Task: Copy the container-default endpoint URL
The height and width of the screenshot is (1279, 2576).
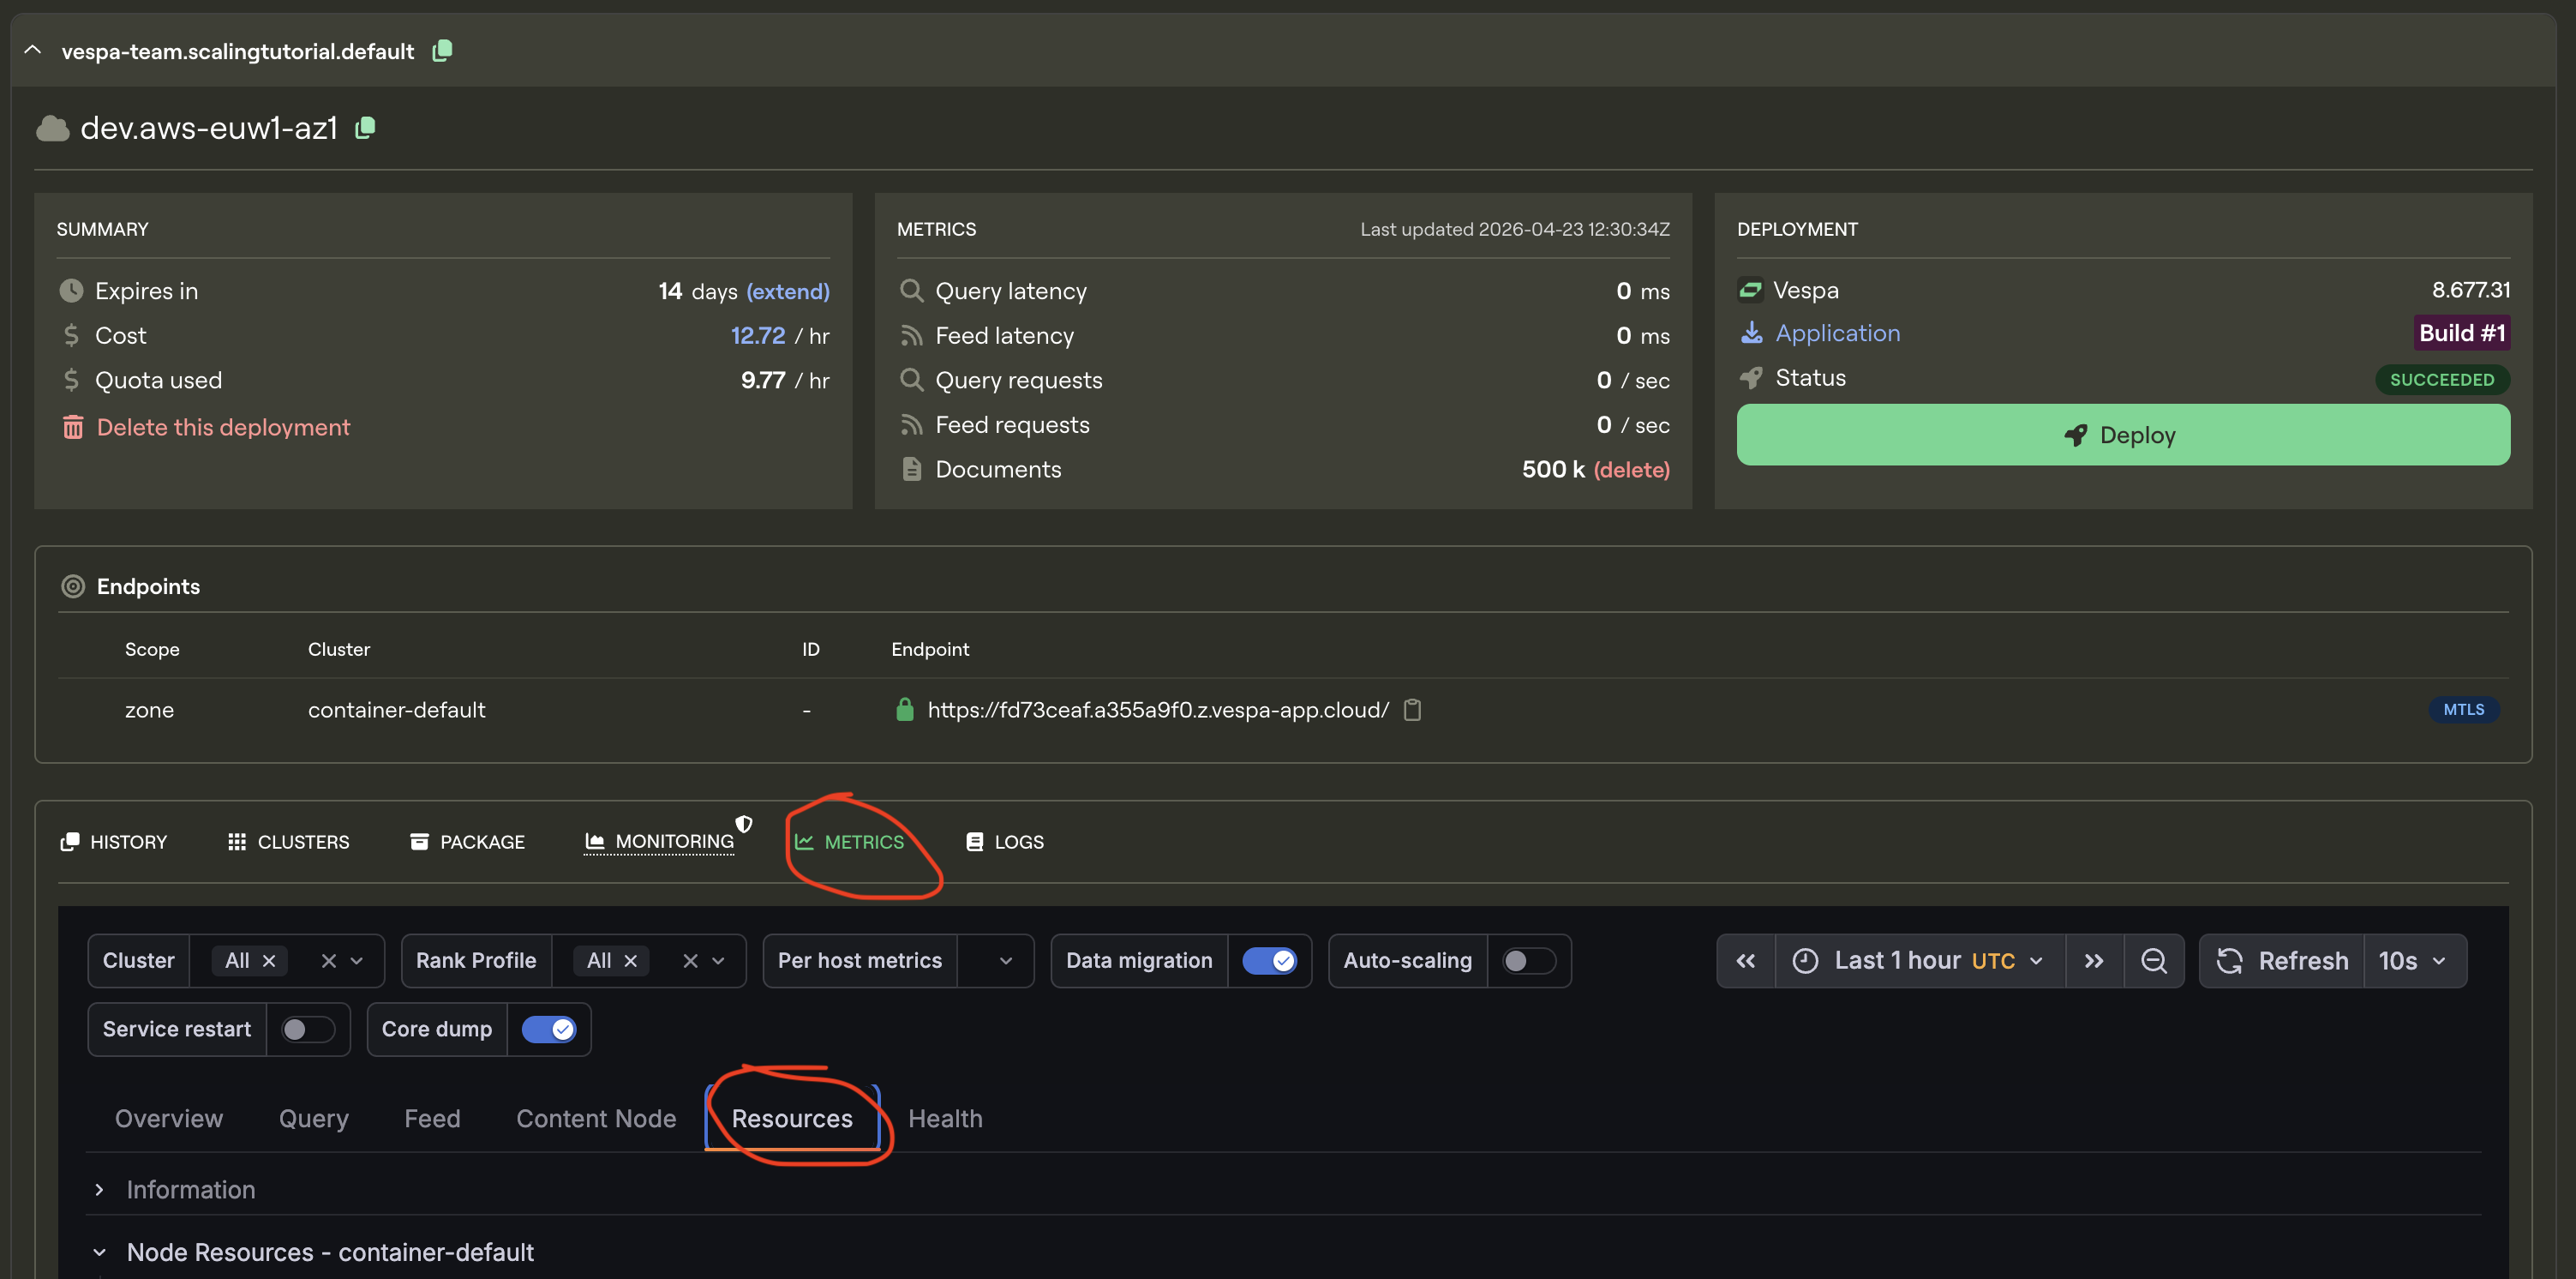Action: pyautogui.click(x=1413, y=710)
